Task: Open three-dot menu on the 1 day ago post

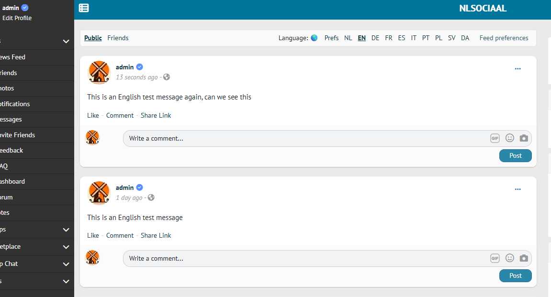Action: (x=517, y=189)
